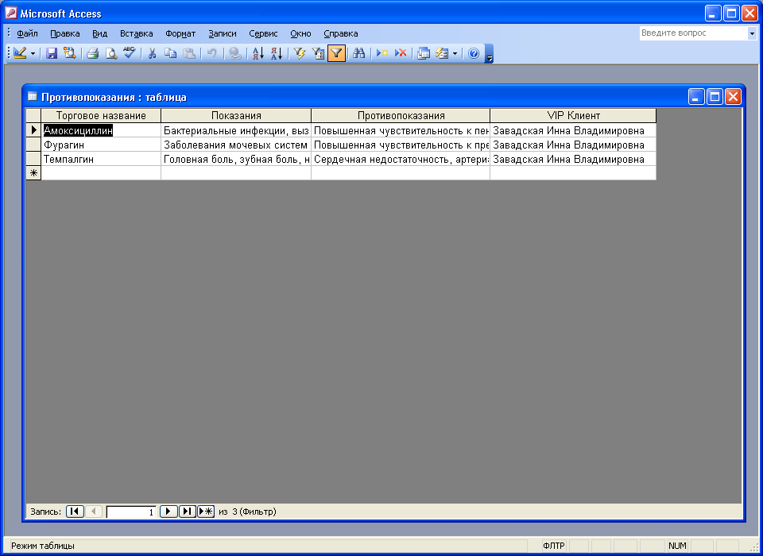Click table icon in Противопоказания title bar

(x=32, y=97)
